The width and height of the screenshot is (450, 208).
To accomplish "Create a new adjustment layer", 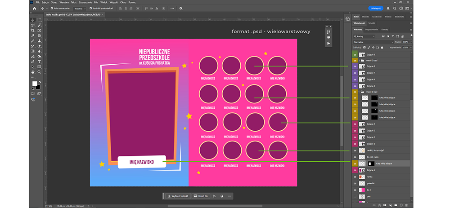I will click(x=390, y=205).
